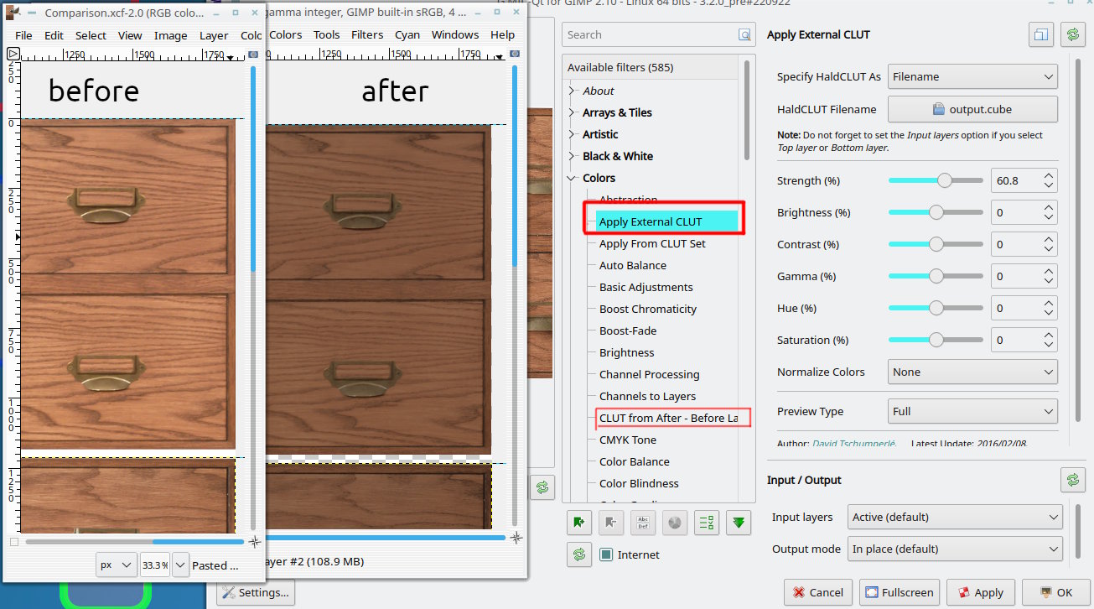
Task: Click the navigation cross icon in the after window
Action: pyautogui.click(x=516, y=537)
